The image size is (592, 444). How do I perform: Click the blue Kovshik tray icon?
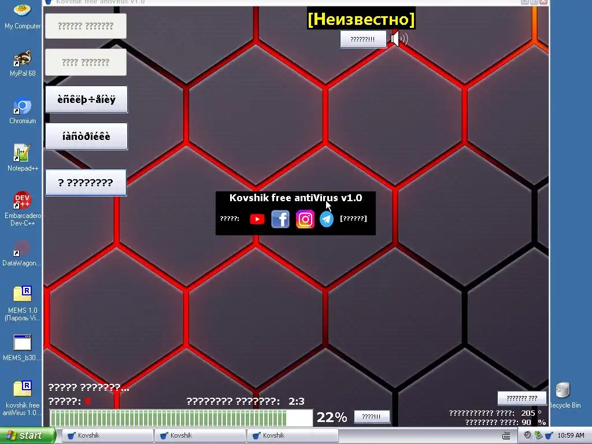[x=549, y=435]
